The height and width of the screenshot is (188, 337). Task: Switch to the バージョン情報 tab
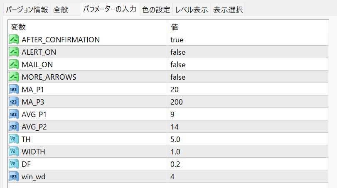point(27,10)
